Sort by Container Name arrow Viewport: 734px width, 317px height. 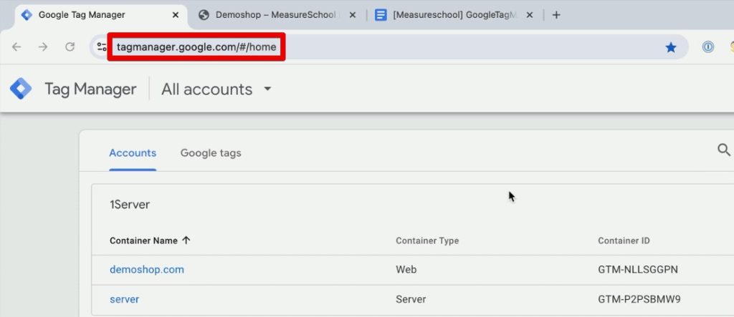point(186,240)
